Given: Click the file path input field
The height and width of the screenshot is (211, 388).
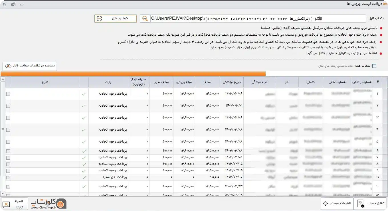Looking at the screenshot, I should point(258,19).
